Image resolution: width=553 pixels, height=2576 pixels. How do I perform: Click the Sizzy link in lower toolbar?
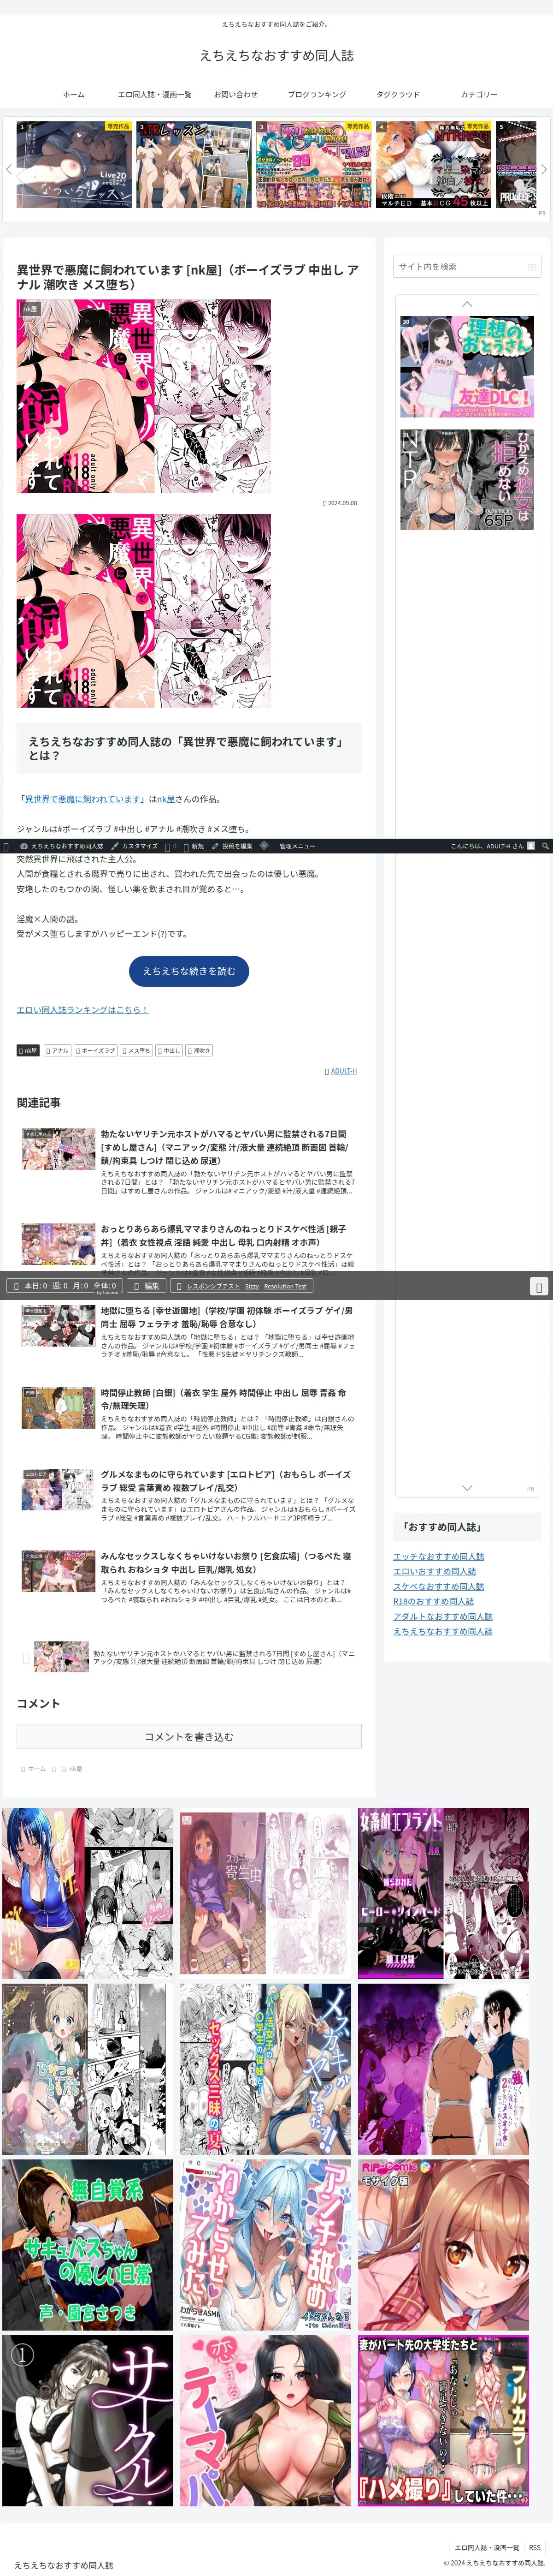[252, 1286]
